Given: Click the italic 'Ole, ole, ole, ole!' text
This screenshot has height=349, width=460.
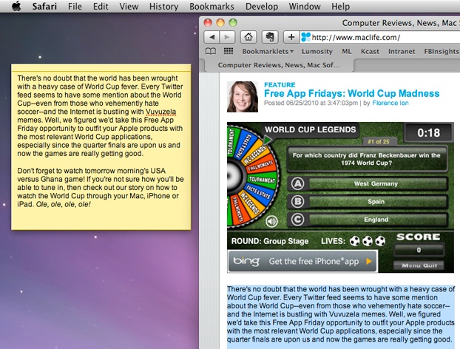Looking at the screenshot, I should pyautogui.click(x=63, y=204).
